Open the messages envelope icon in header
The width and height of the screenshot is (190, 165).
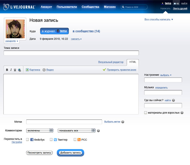[x=175, y=4]
